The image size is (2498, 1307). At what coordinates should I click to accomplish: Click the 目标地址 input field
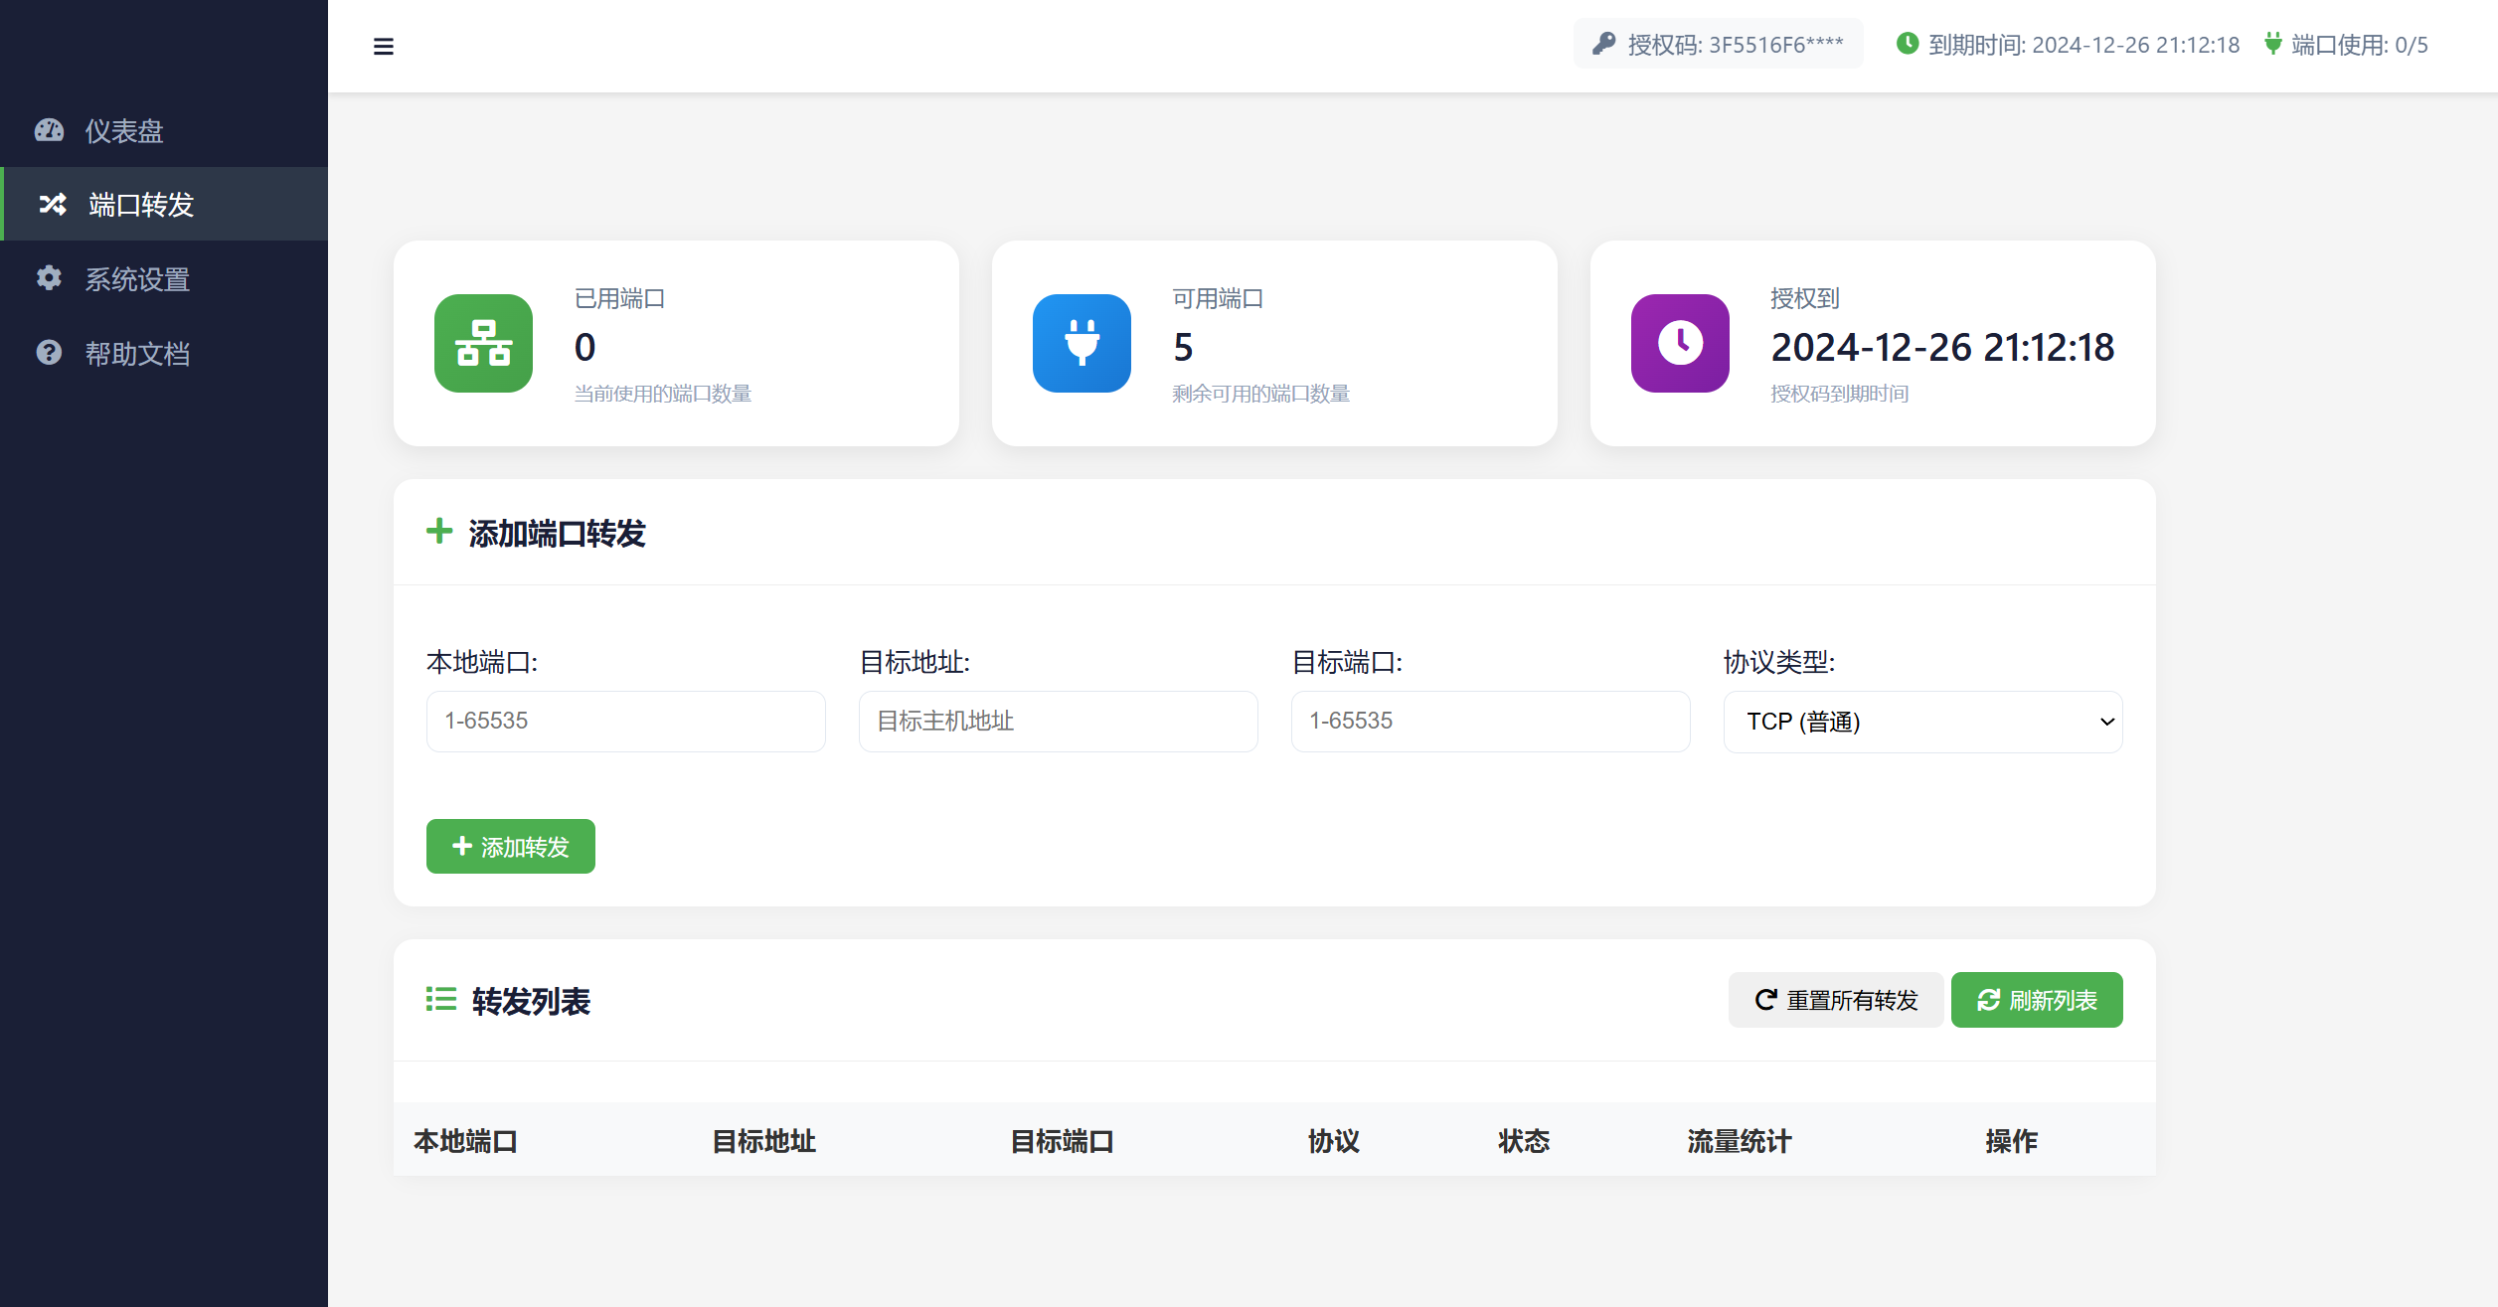click(x=1058, y=721)
